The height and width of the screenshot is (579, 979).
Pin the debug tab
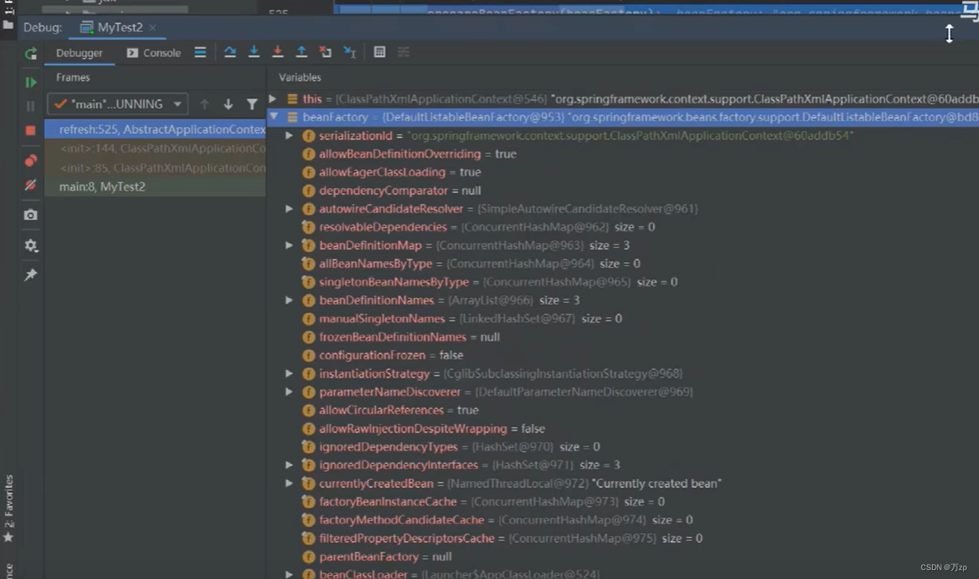click(31, 275)
